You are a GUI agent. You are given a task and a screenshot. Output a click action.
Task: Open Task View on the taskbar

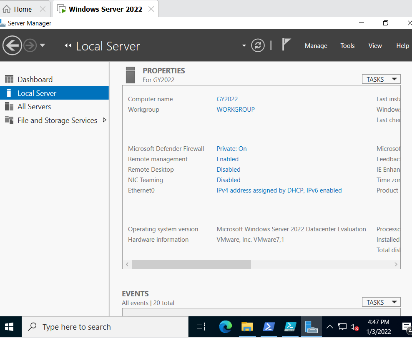tap(201, 327)
